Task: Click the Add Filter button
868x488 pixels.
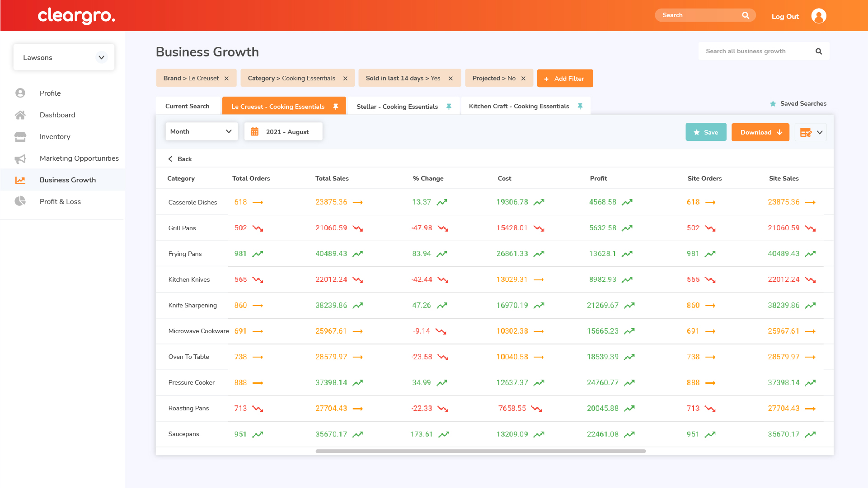Action: point(564,79)
